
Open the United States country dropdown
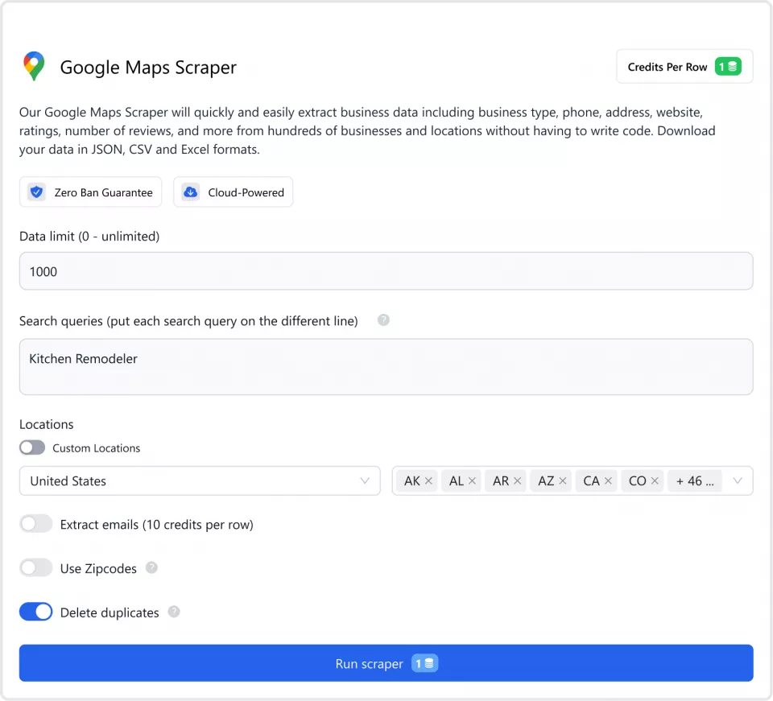[200, 480]
